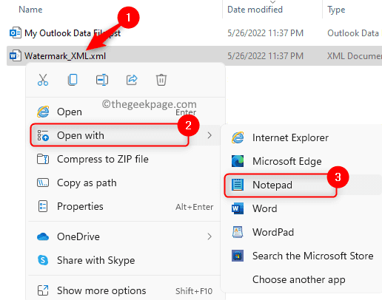Select Search the Microsoft Store
Viewport: 382px width, 300px height.
click(303, 256)
